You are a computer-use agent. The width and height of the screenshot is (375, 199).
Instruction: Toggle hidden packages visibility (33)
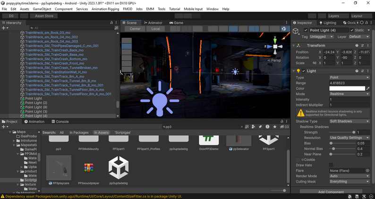point(284,127)
